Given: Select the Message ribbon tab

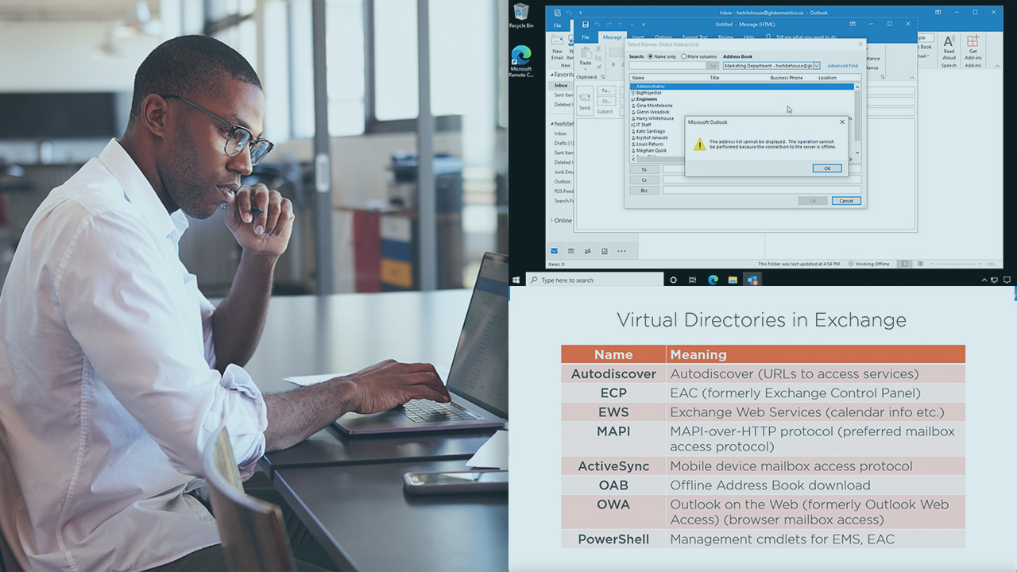Looking at the screenshot, I should (x=612, y=37).
